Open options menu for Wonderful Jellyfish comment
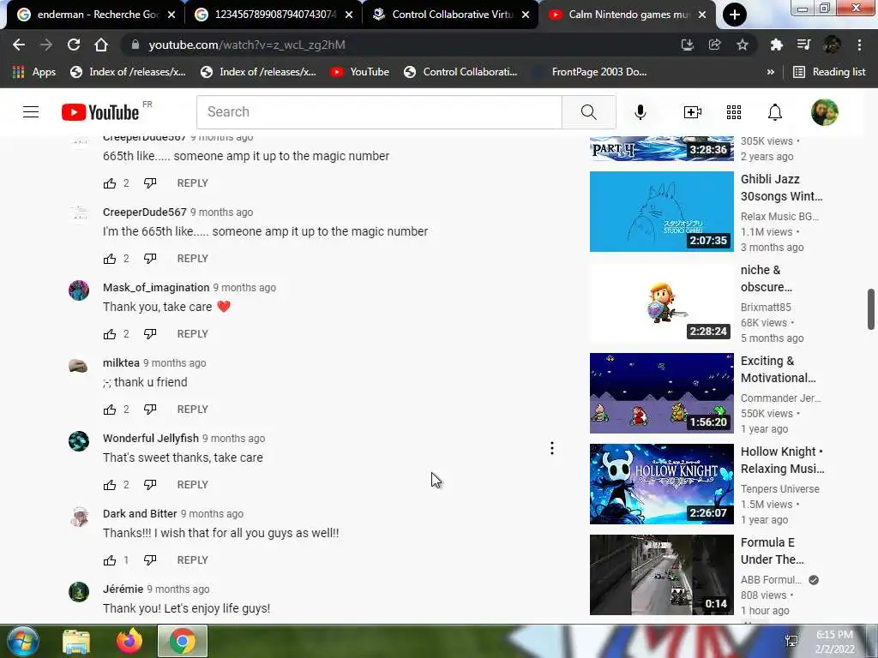This screenshot has width=878, height=658. point(551,448)
